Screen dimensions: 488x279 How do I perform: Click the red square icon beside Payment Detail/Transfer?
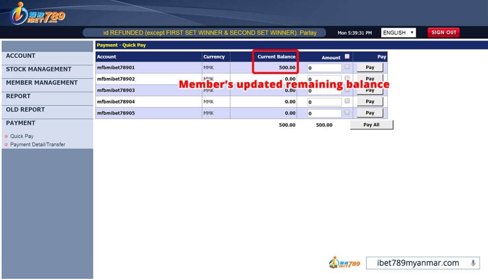coord(7,145)
